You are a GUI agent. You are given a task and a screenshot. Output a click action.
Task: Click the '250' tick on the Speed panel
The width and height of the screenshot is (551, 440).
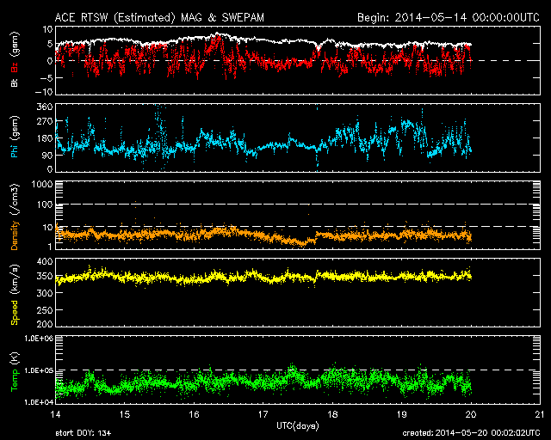point(45,310)
